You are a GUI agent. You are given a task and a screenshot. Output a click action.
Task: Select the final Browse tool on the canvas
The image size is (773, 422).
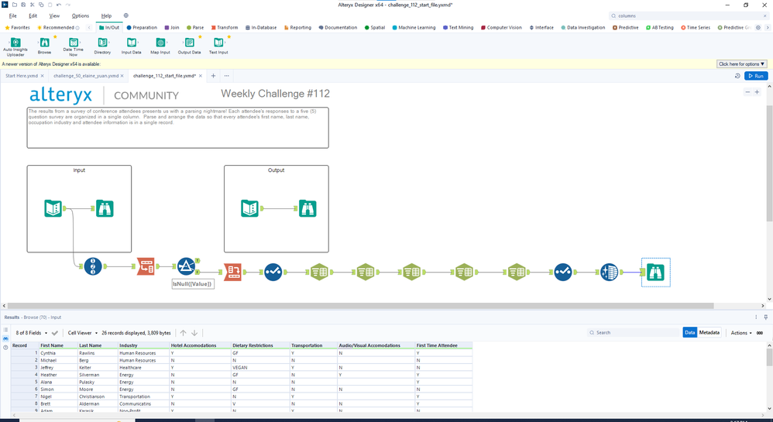tap(656, 272)
